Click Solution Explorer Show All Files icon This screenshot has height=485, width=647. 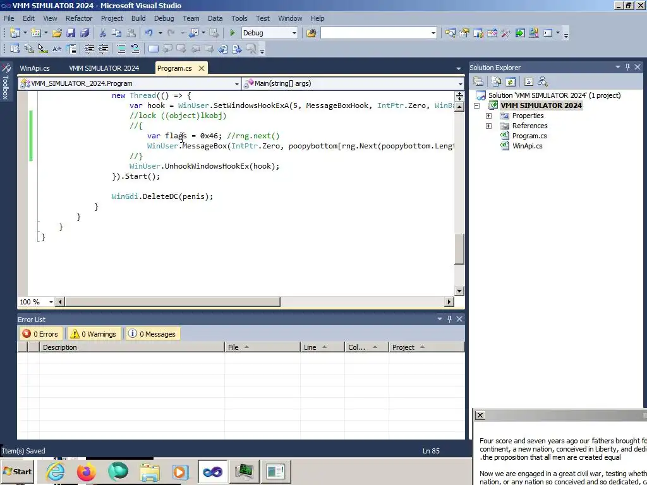point(497,81)
